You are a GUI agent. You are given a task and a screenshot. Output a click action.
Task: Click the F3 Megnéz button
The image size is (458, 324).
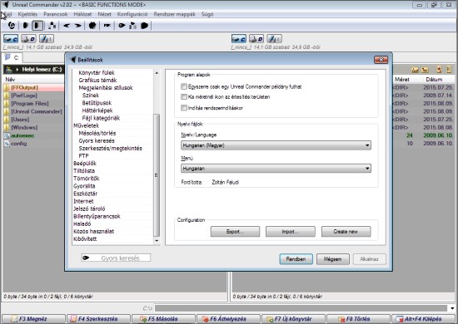pos(33,319)
